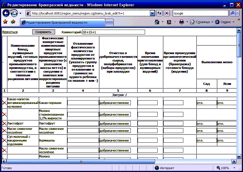Screen dimensions: 243x172
Task: Expand the address bar URL history dropdown
Action: tap(152, 13)
